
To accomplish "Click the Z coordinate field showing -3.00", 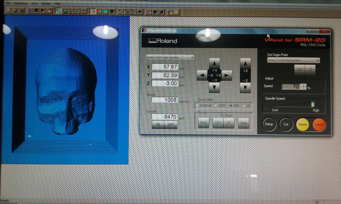I will pyautogui.click(x=165, y=83).
